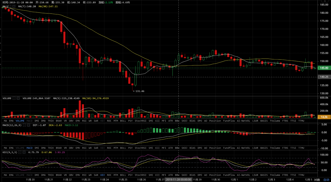Open settings gear for the MA indicator
331x182 pixels.
9,6
